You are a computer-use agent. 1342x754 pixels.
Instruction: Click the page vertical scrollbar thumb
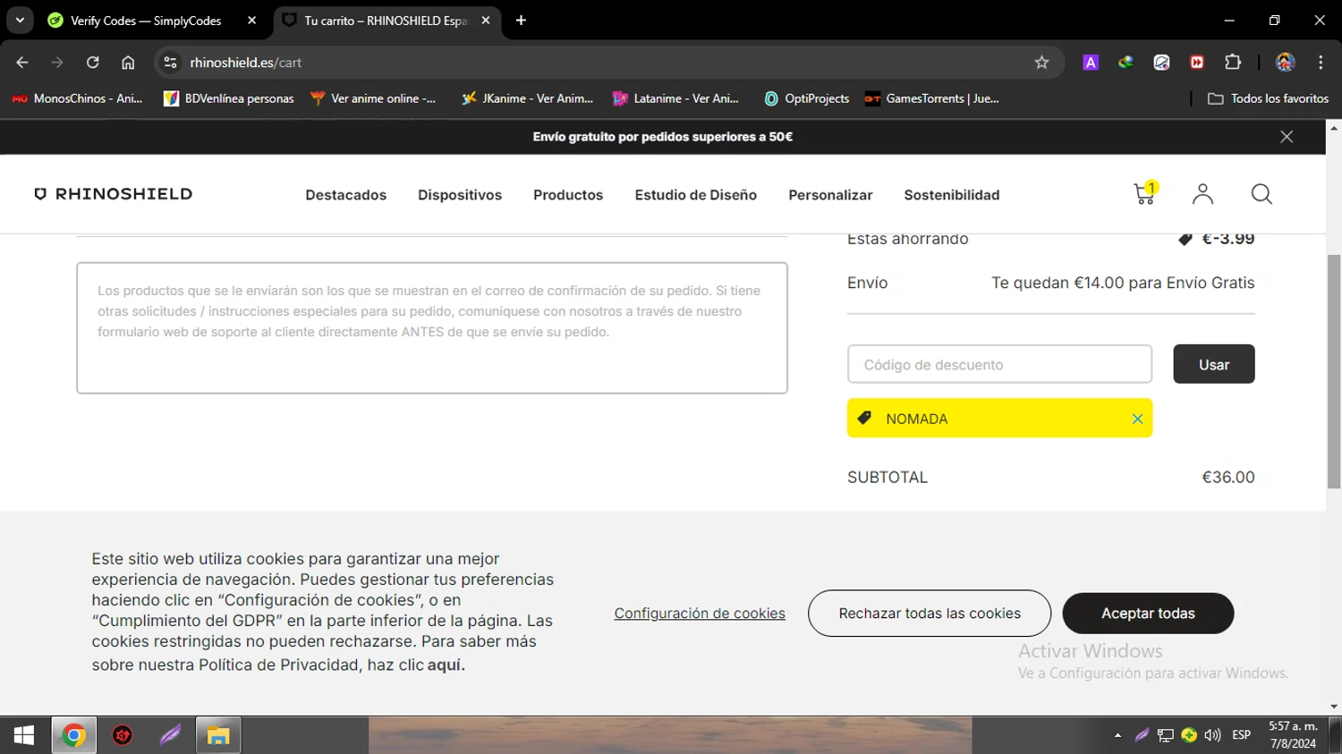click(1334, 371)
